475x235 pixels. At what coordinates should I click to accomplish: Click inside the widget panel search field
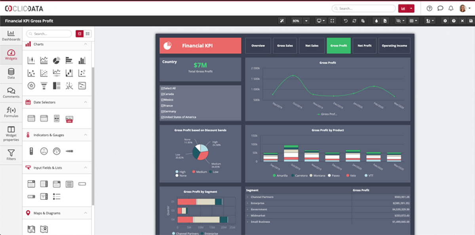[x=49, y=34]
